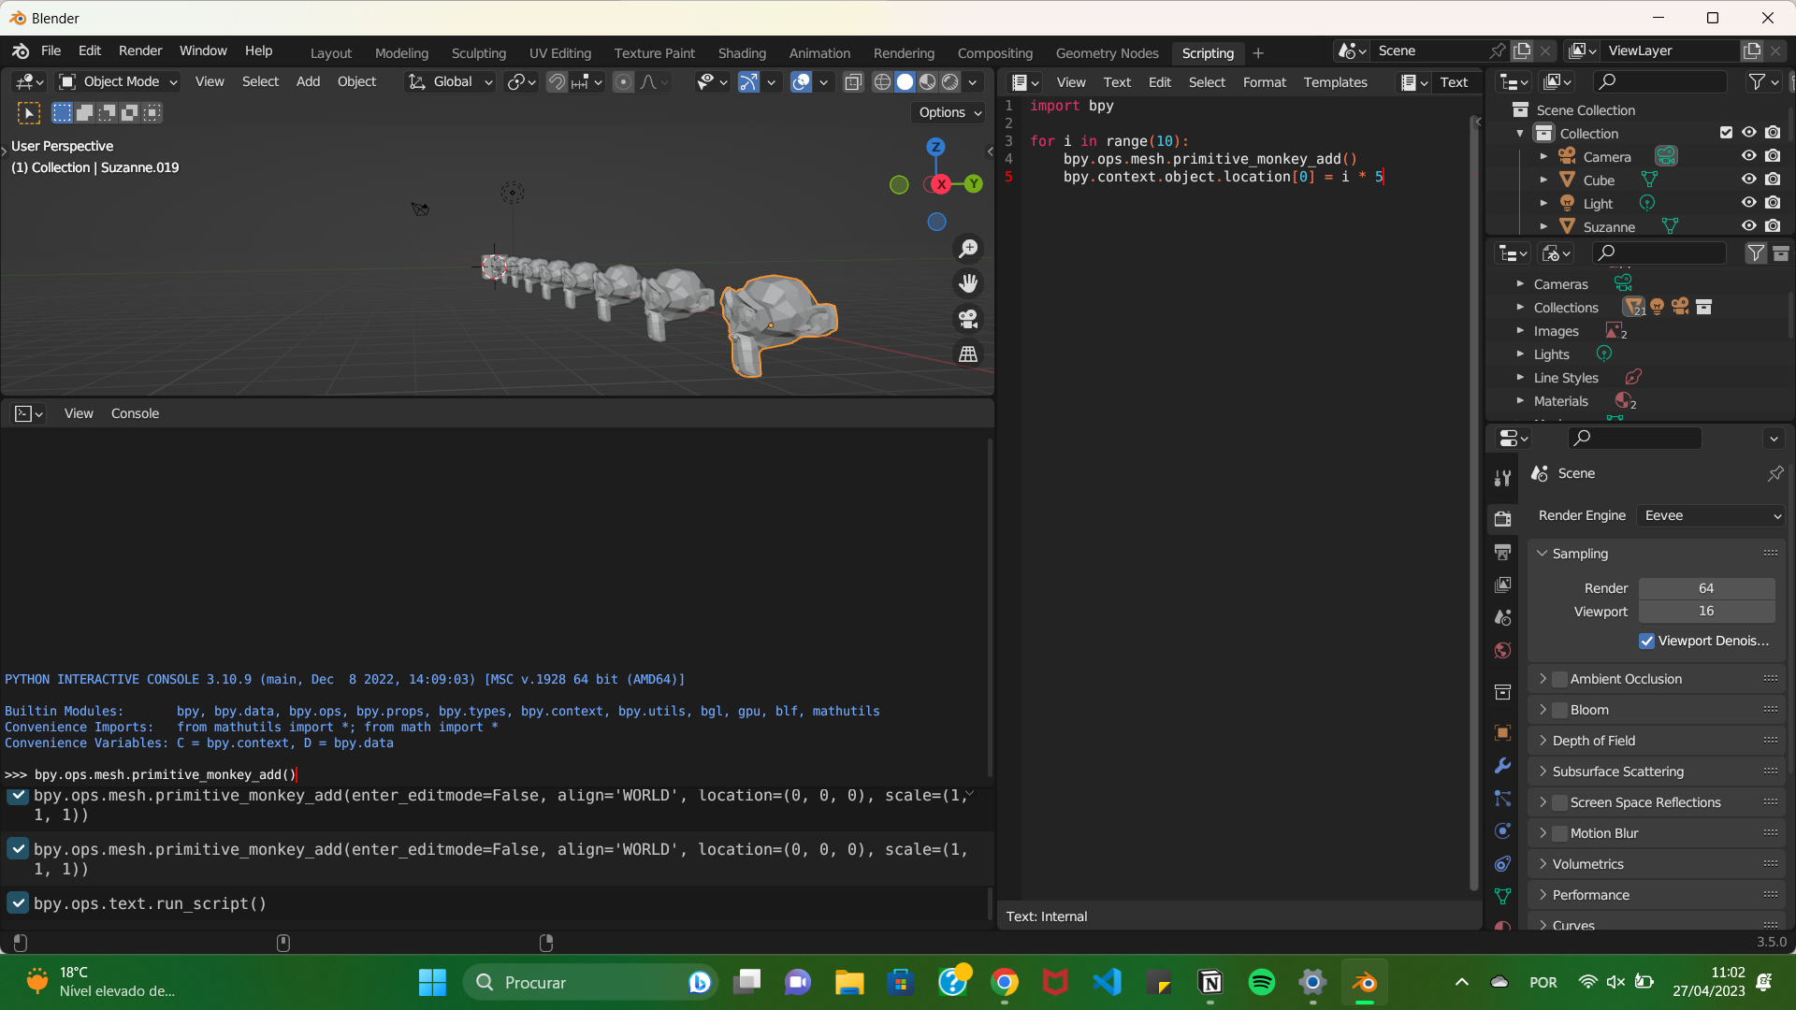
Task: Toggle viewport overlays display
Action: (x=801, y=82)
